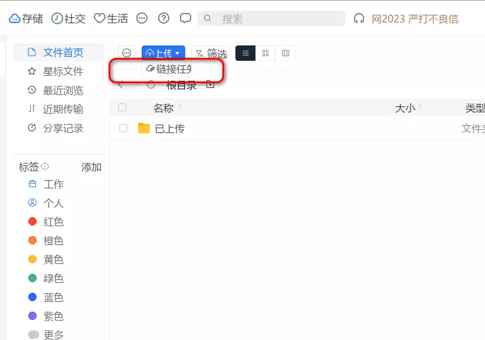Click 添加 to add a tag
This screenshot has height=340, width=485.
click(91, 168)
